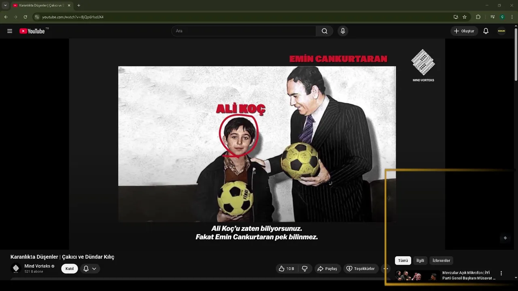Close the Karanlıkta Düşenler tab
The height and width of the screenshot is (291, 518).
[69, 5]
